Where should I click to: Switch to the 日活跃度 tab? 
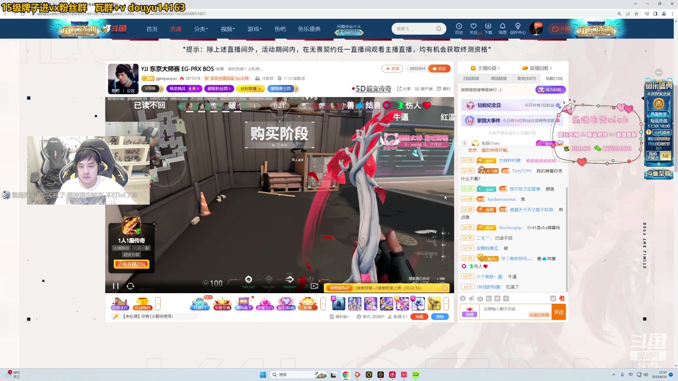471,79
